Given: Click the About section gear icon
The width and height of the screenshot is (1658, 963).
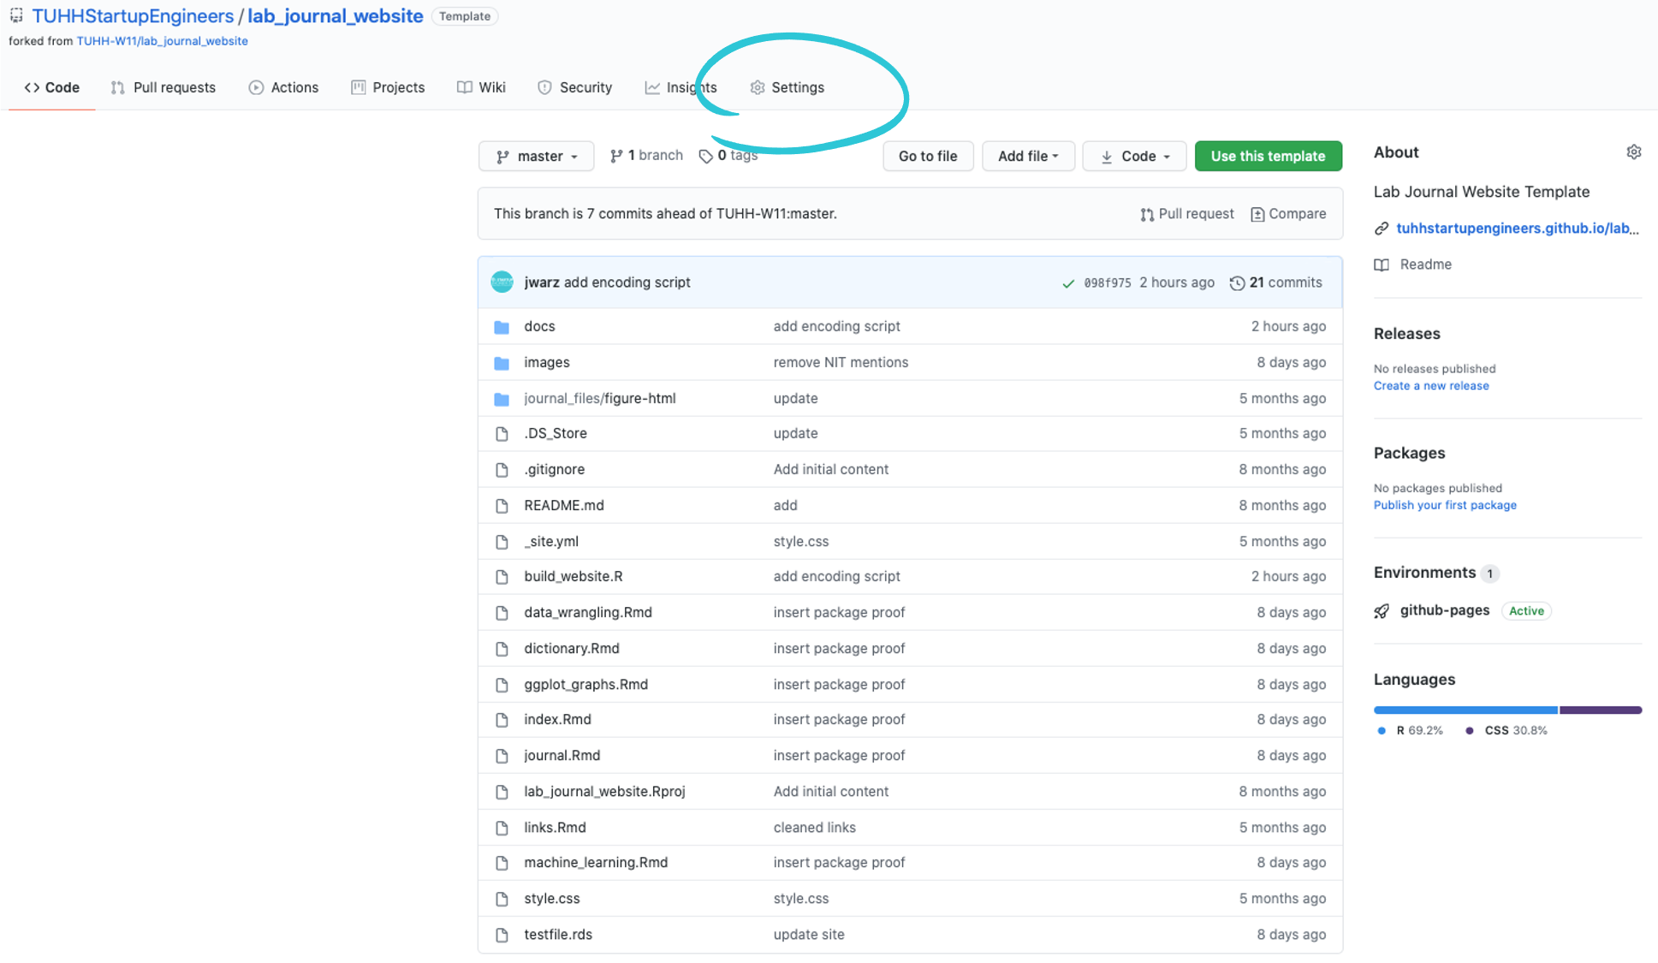Looking at the screenshot, I should tap(1633, 152).
